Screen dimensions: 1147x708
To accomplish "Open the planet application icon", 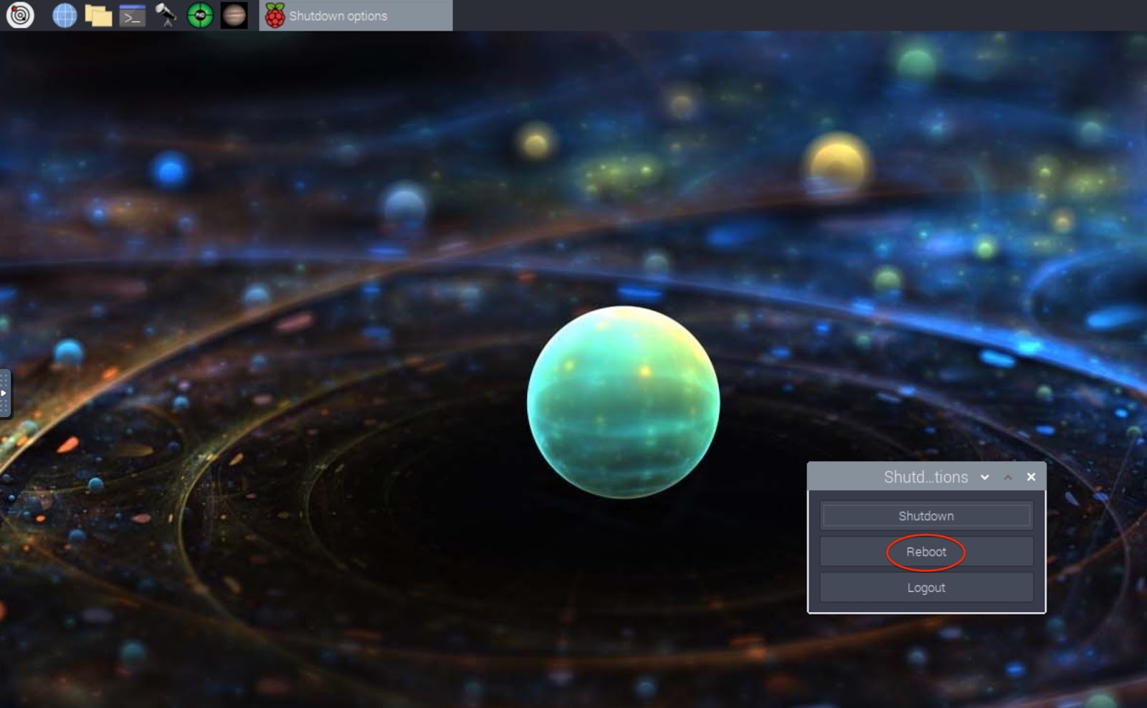I will [234, 15].
